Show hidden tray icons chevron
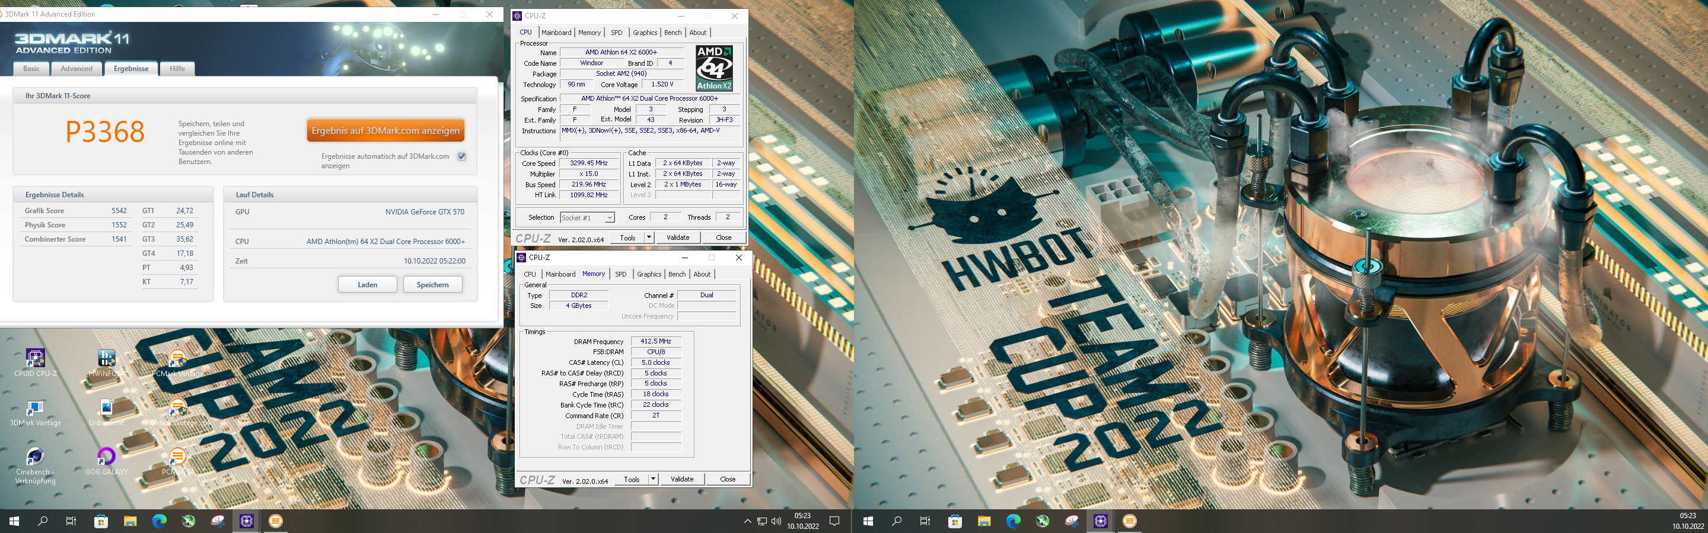 pos(747,521)
